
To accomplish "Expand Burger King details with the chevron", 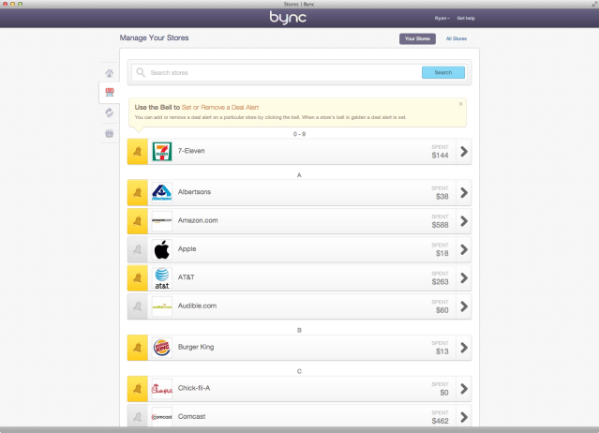I will [464, 348].
